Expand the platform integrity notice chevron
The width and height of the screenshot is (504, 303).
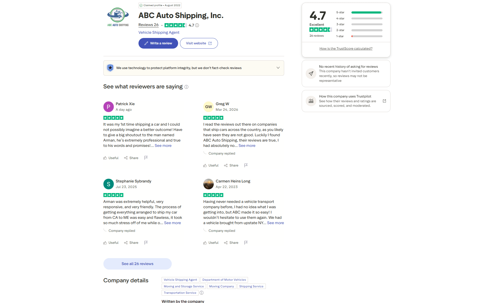[x=278, y=68]
